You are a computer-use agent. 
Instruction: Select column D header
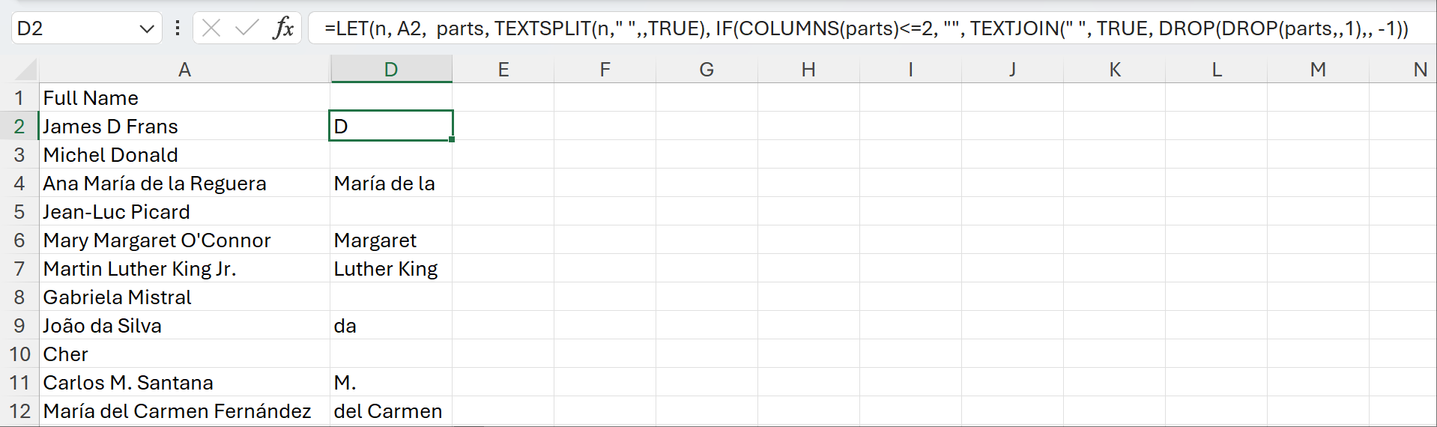click(x=390, y=70)
